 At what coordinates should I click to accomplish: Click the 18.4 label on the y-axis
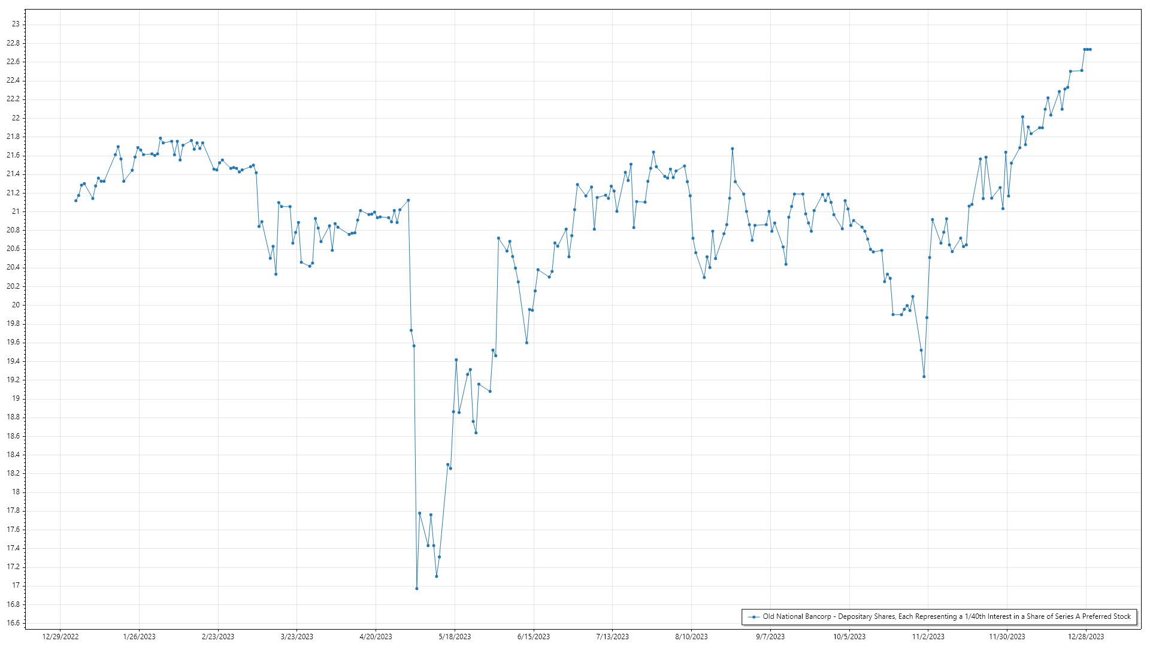(13, 455)
